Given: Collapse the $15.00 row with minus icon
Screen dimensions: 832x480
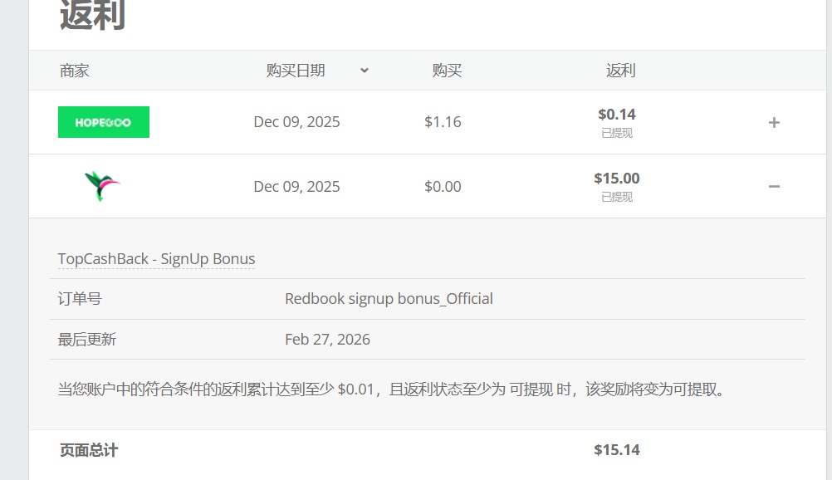Looking at the screenshot, I should (774, 187).
